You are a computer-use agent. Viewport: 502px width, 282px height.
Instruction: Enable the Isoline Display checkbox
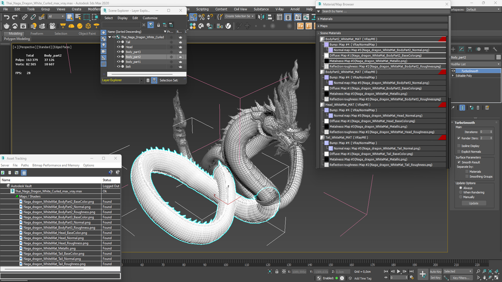coord(459,146)
